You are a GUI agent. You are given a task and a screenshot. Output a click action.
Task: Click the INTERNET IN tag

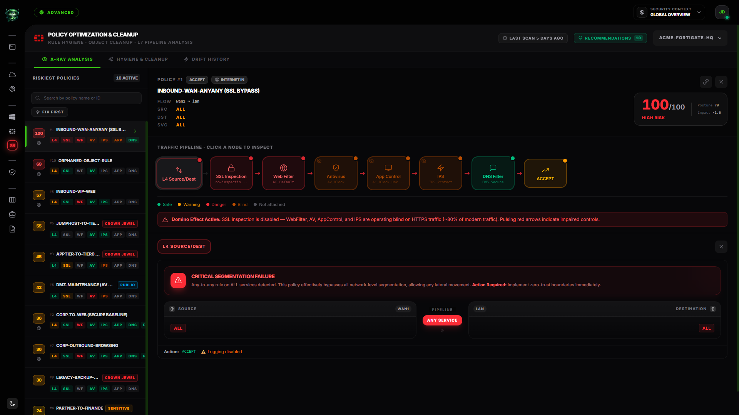229,80
